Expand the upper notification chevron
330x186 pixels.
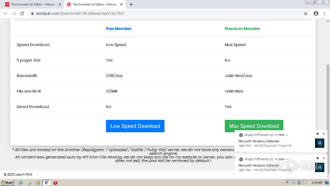287,135
